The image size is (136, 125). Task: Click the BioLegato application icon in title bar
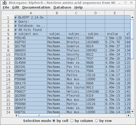coord(5,3)
